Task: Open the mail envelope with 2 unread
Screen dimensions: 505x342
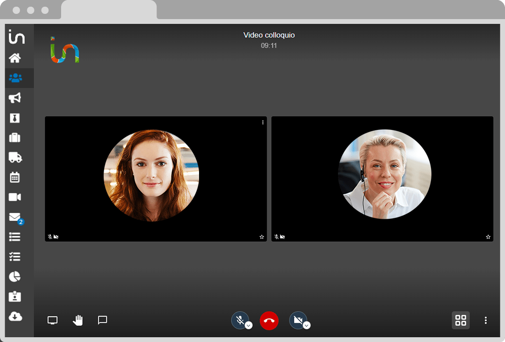Action: (x=16, y=218)
